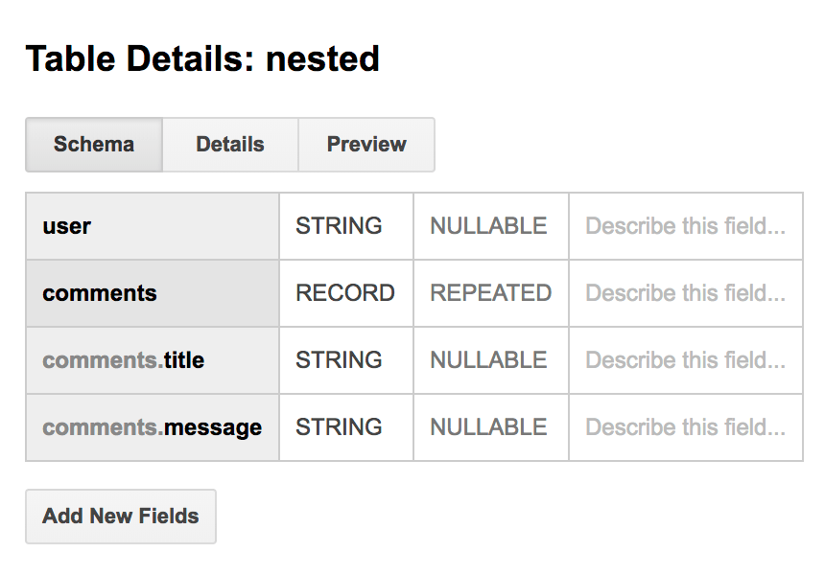Click the Table Details: nested heading
Image resolution: width=825 pixels, height=575 pixels.
pyautogui.click(x=203, y=58)
